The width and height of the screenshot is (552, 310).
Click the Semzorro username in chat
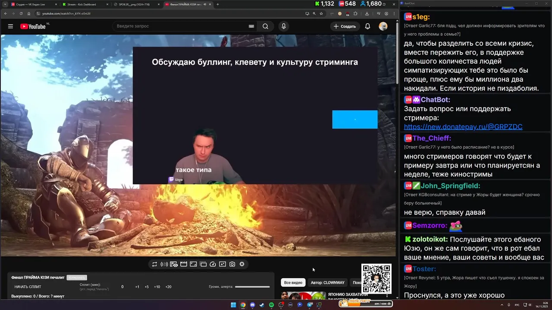[430, 225]
